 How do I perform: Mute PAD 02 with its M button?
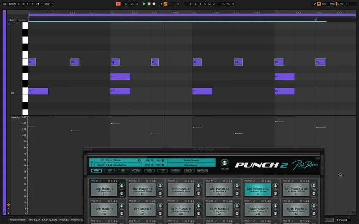[x=147, y=181]
